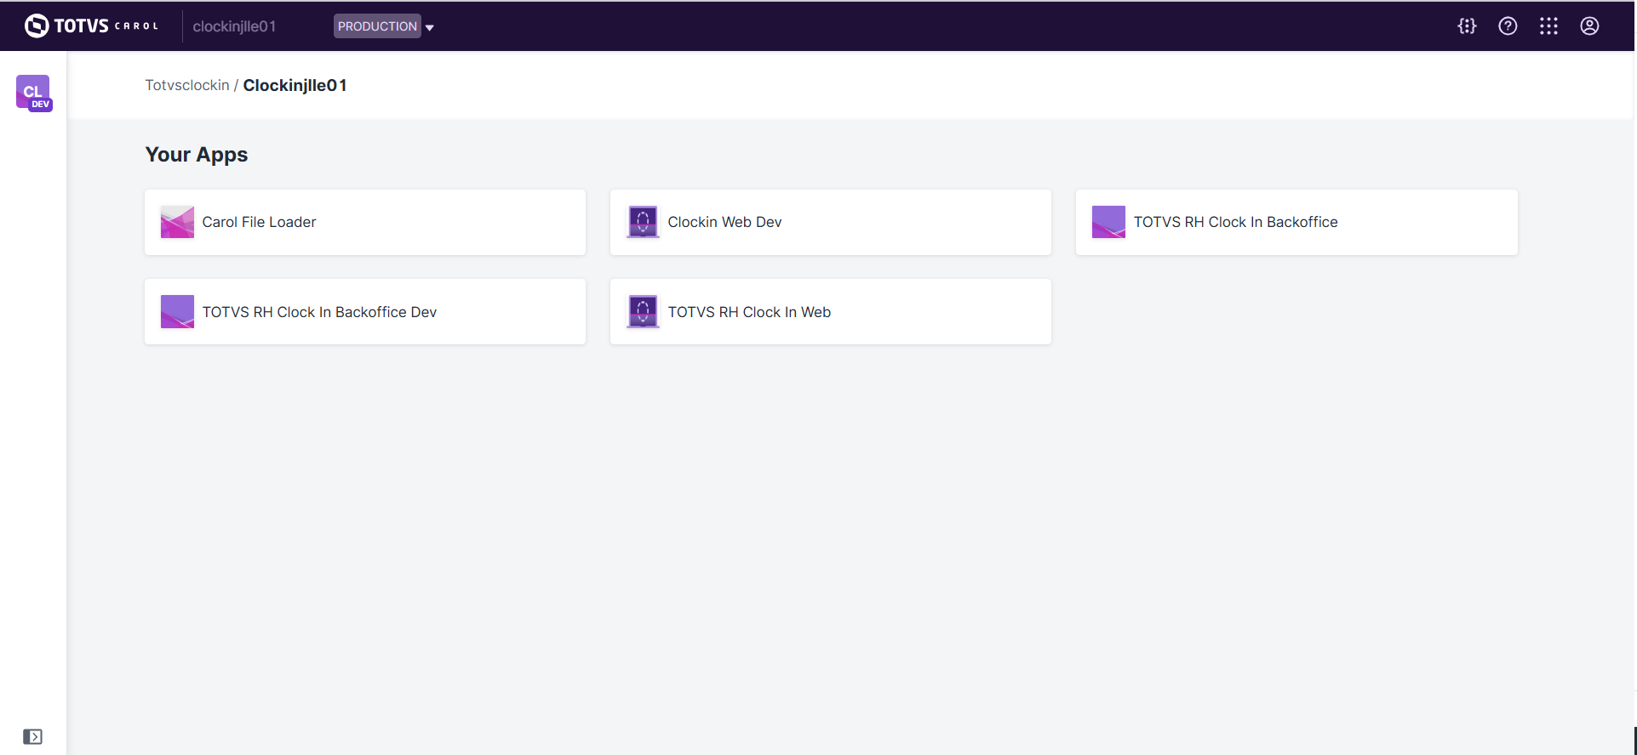Click the TOTVS Carol logo
1637x755 pixels.
click(92, 26)
